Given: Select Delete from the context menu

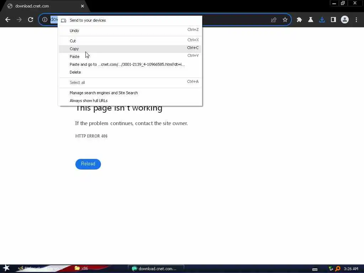Looking at the screenshot, I should click(x=130, y=72).
